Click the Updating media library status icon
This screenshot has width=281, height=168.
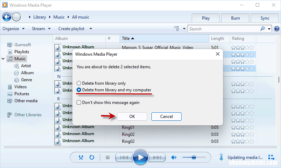tap(221, 157)
